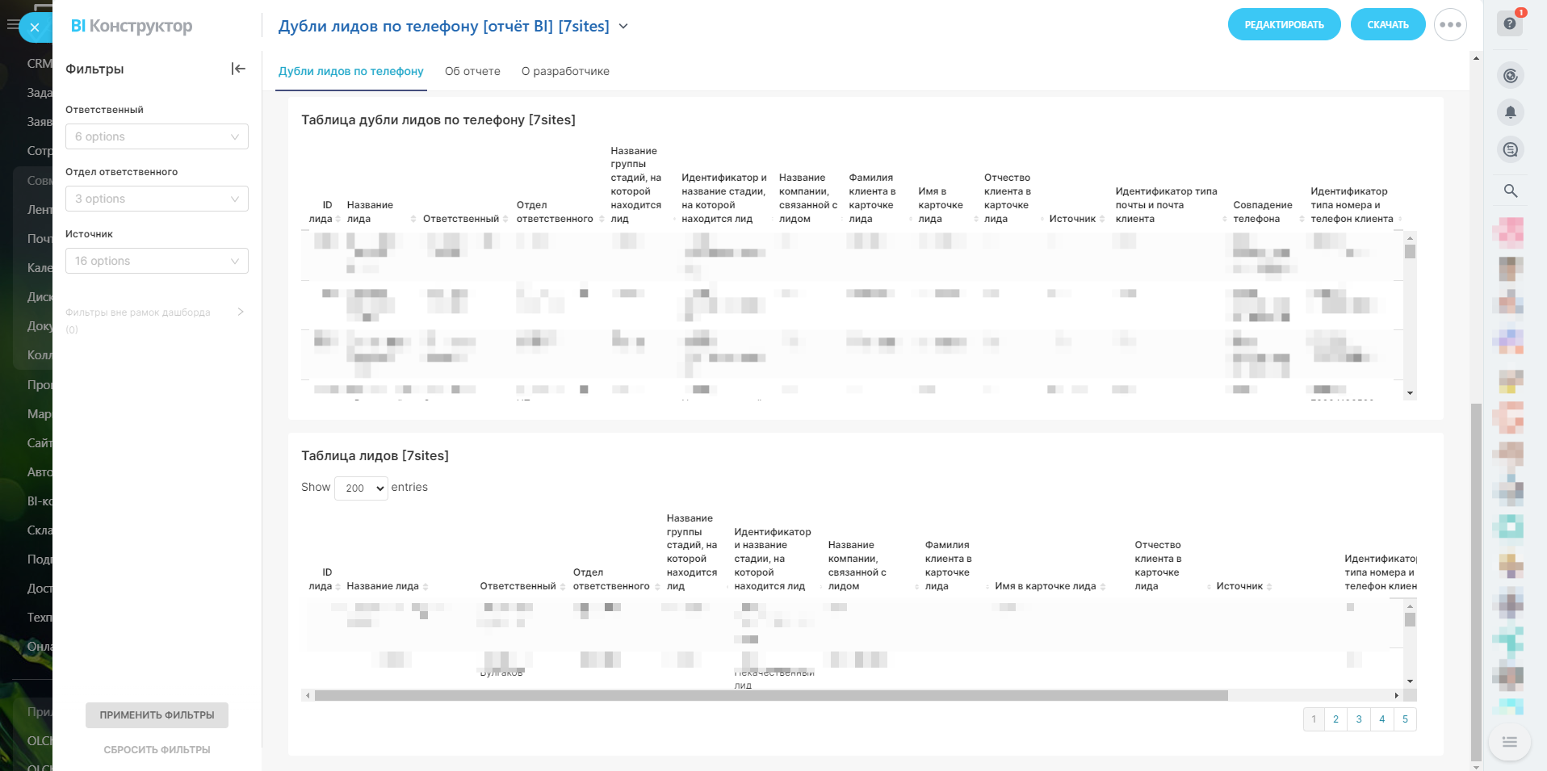1547x771 pixels.
Task: Click the Таблица лидов [7sites] heading
Action: 375,456
